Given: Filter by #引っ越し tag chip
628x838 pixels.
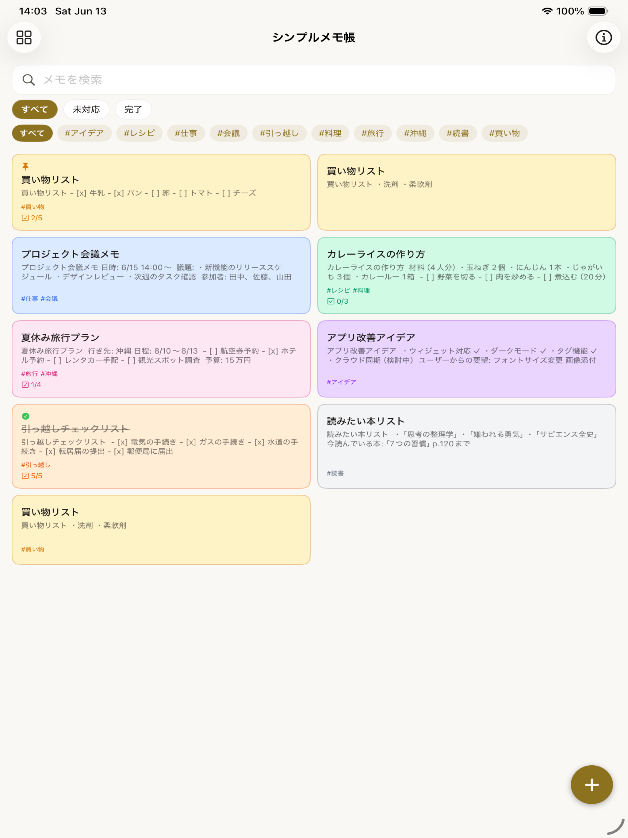Looking at the screenshot, I should coord(279,133).
